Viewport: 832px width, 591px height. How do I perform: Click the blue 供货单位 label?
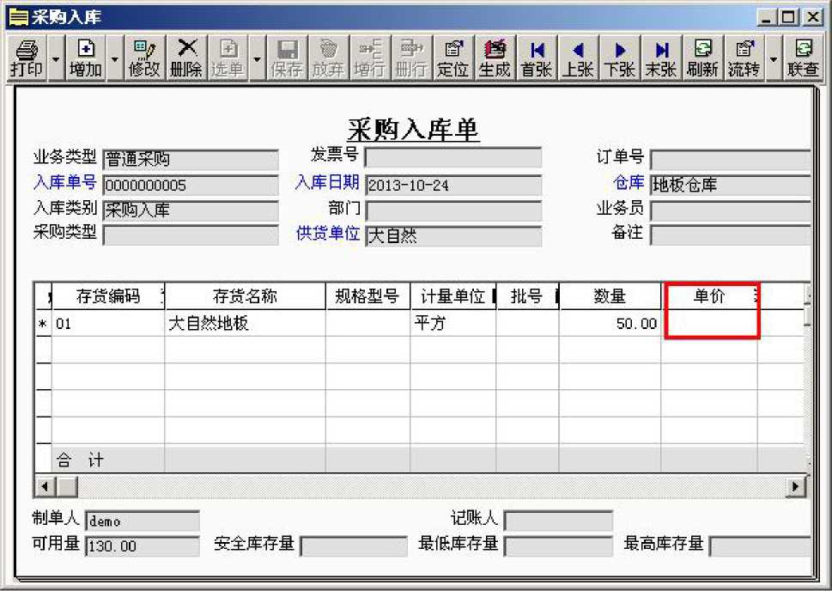pyautogui.click(x=327, y=233)
